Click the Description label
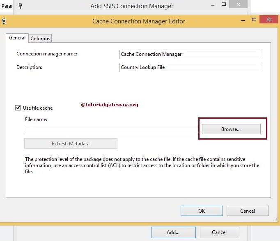 [x=29, y=67]
